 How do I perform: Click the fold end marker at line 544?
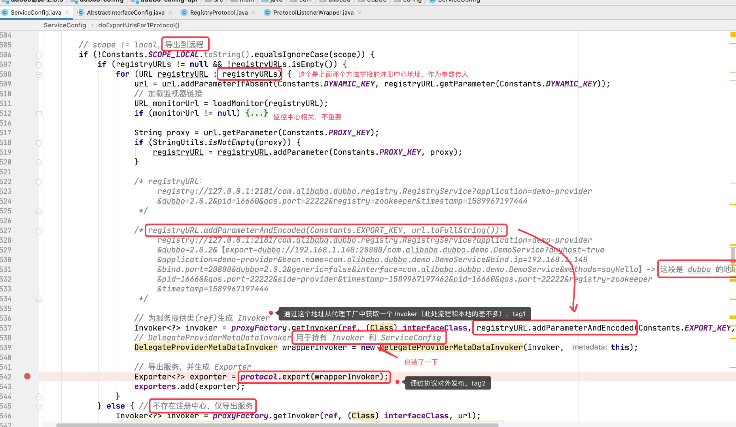coord(39,397)
